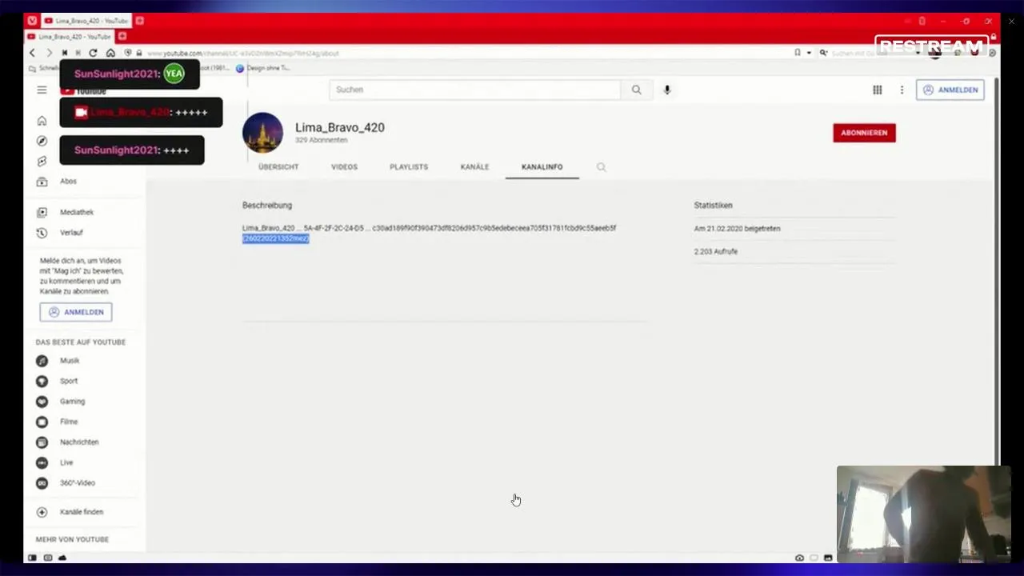This screenshot has height=576, width=1024.
Task: Switch to the VIDEOS tab
Action: (344, 166)
